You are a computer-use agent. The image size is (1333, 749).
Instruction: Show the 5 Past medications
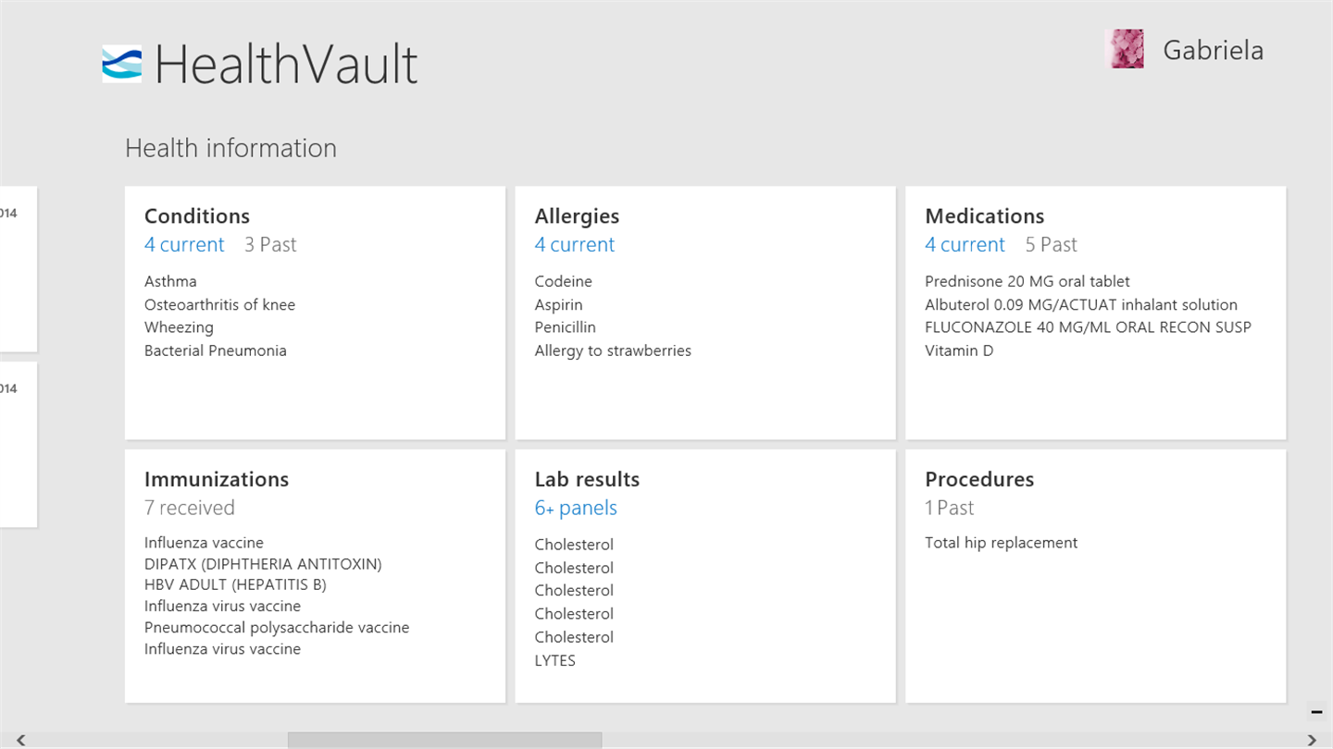click(1052, 245)
